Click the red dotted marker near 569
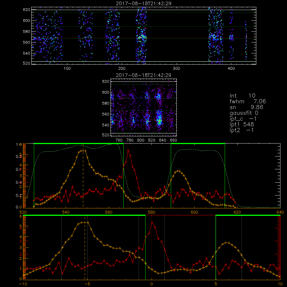 click(128, 176)
